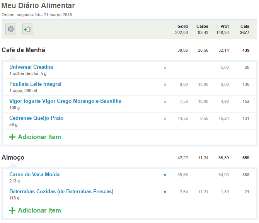The height and width of the screenshot is (223, 259).
Task: Click Adicionar Item text in Almoço
Action: pos(39,210)
